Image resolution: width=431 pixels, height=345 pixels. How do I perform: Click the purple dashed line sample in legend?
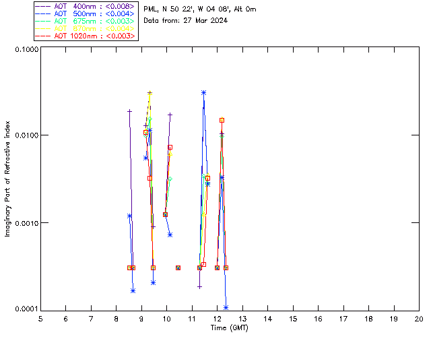click(x=43, y=6)
